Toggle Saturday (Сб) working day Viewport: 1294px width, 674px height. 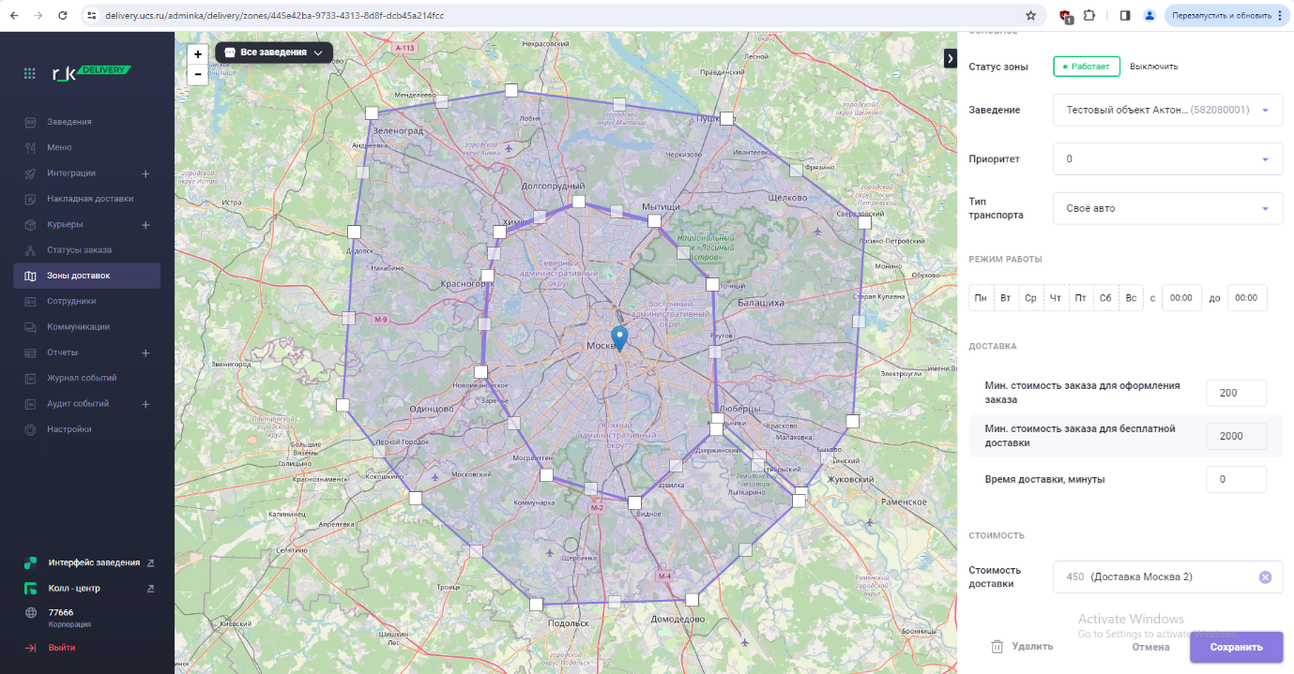click(1105, 298)
